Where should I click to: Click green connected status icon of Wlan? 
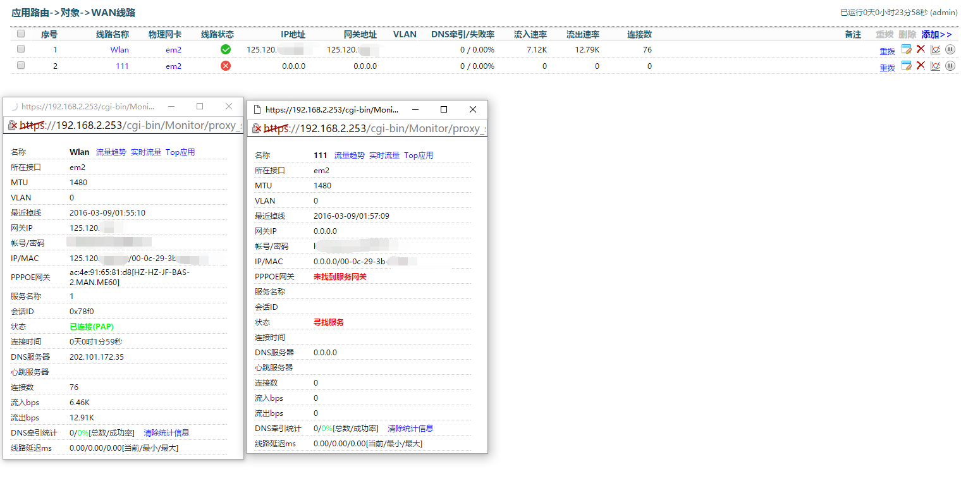[x=226, y=49]
